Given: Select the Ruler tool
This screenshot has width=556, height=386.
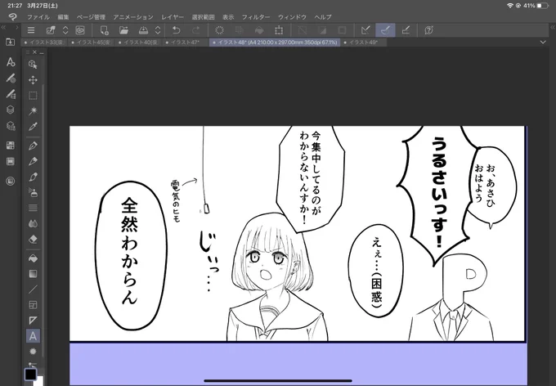Looking at the screenshot, I should coord(33,321).
